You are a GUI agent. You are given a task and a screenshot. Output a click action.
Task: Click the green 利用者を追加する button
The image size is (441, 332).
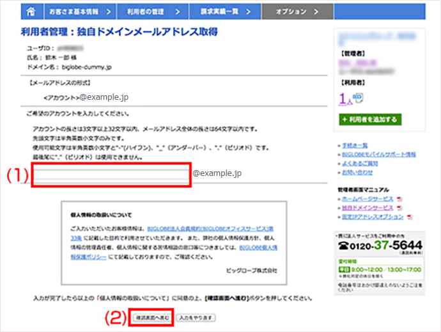click(x=370, y=120)
